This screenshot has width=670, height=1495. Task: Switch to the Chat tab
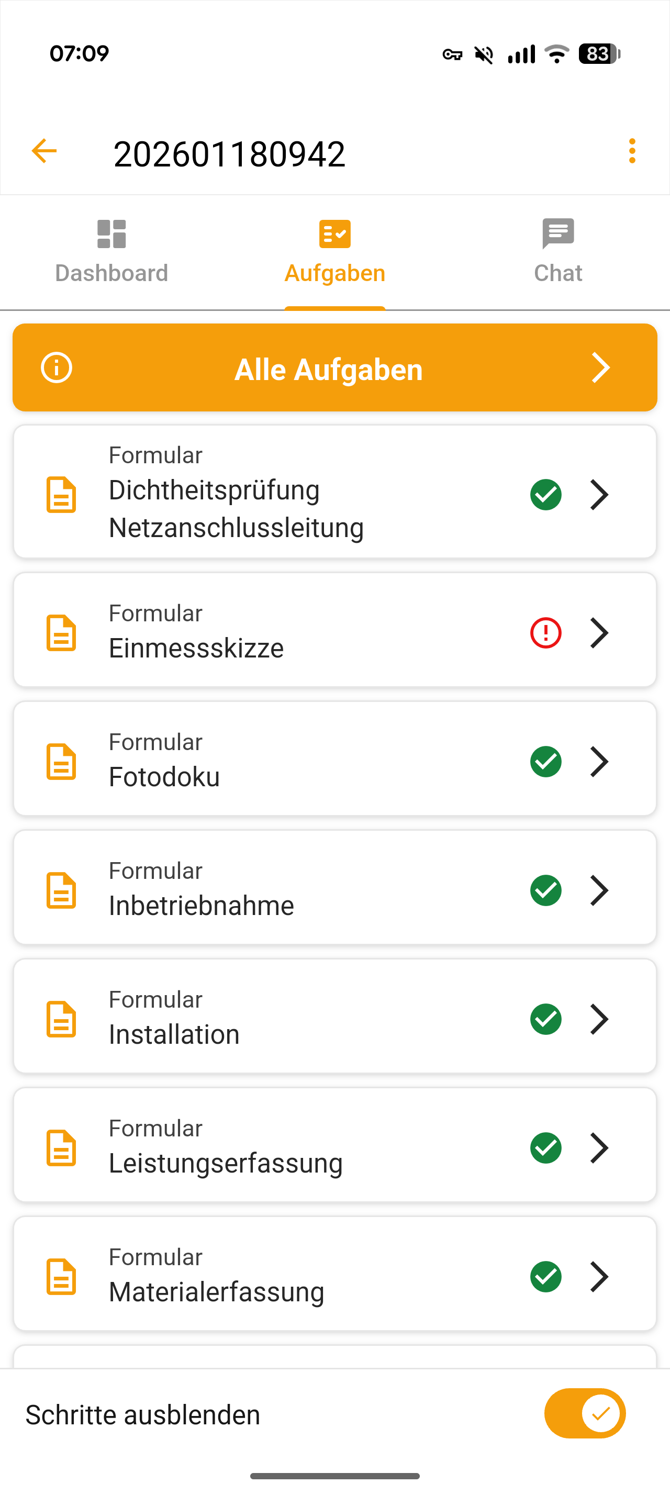click(558, 252)
